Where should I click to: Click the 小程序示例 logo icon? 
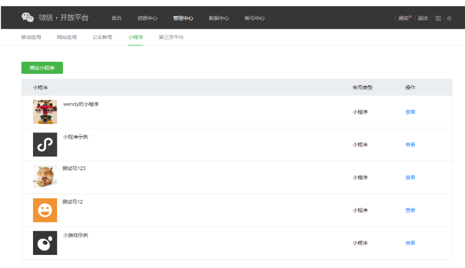[x=45, y=144]
